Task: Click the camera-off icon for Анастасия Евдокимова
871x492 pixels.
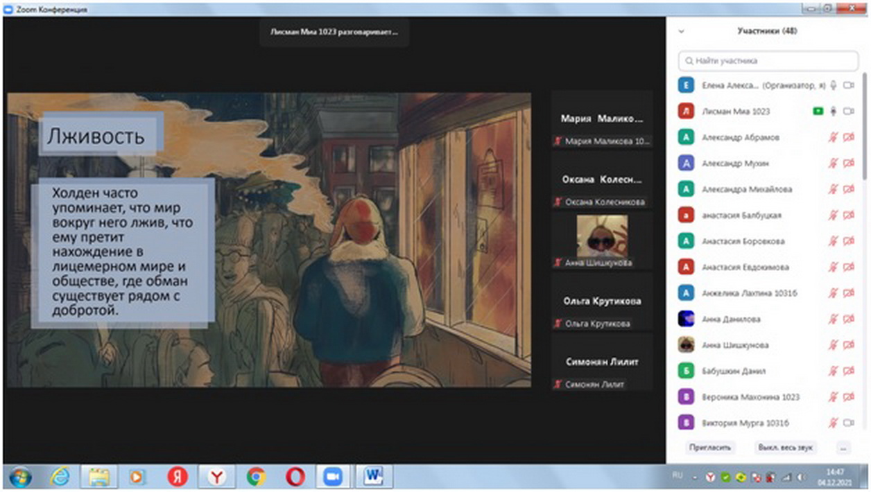Action: point(847,267)
